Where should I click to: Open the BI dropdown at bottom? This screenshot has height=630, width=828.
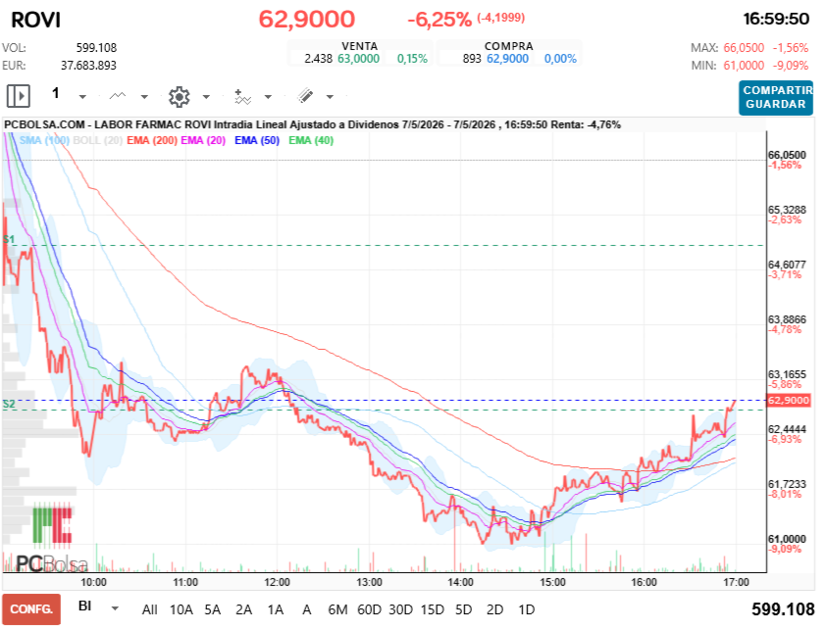(99, 607)
